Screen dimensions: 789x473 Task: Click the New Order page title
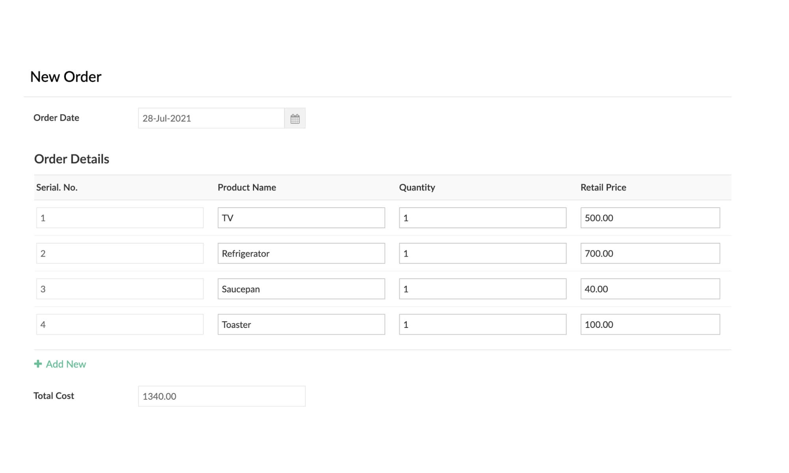[65, 76]
